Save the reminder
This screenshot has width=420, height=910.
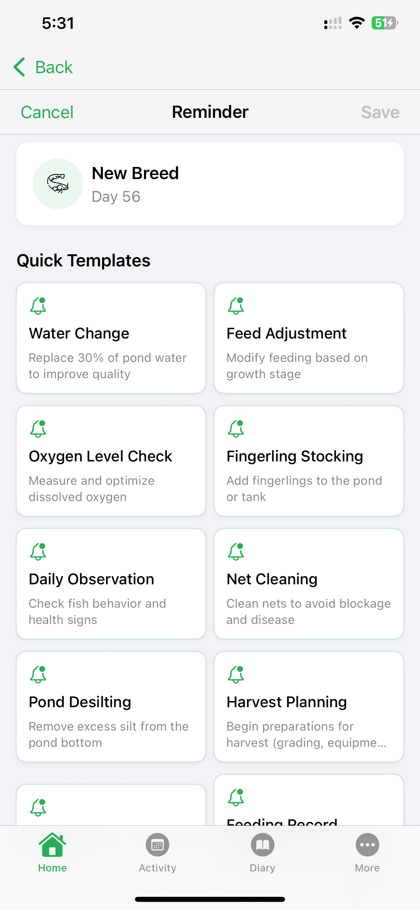pyautogui.click(x=380, y=112)
